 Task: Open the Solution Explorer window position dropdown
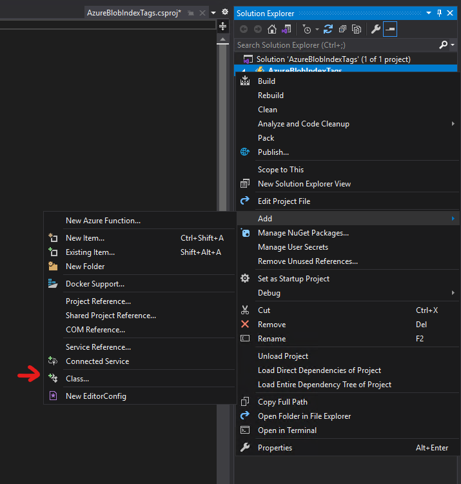[429, 13]
